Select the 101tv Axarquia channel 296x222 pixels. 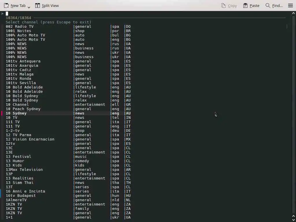click(68, 66)
